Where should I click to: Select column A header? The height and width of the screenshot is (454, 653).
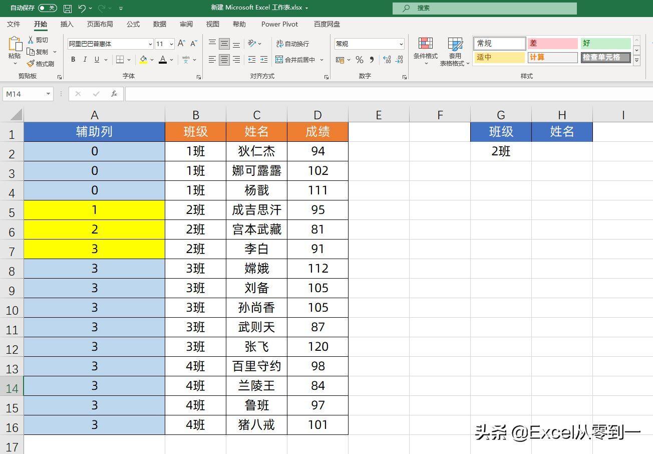click(95, 115)
